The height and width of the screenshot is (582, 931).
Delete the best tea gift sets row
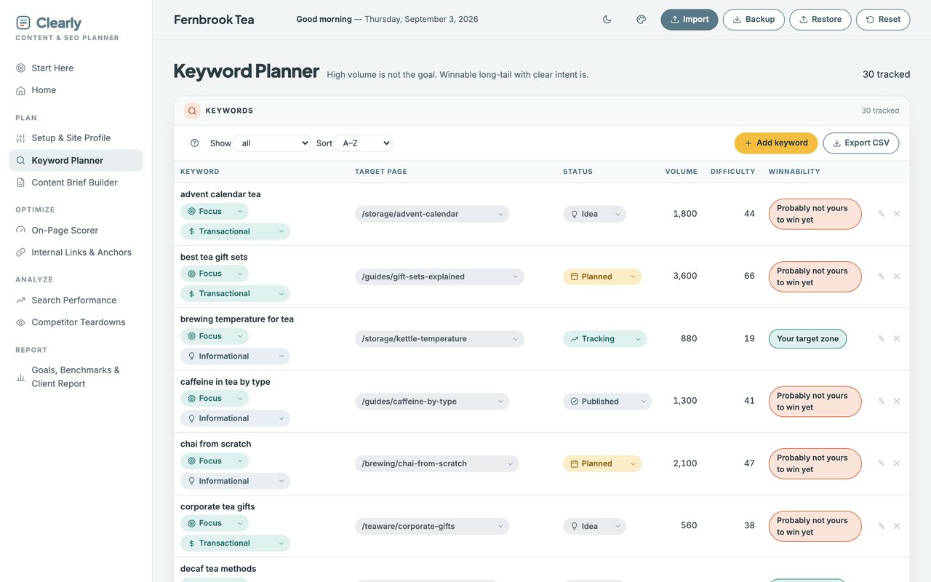pyautogui.click(x=897, y=276)
